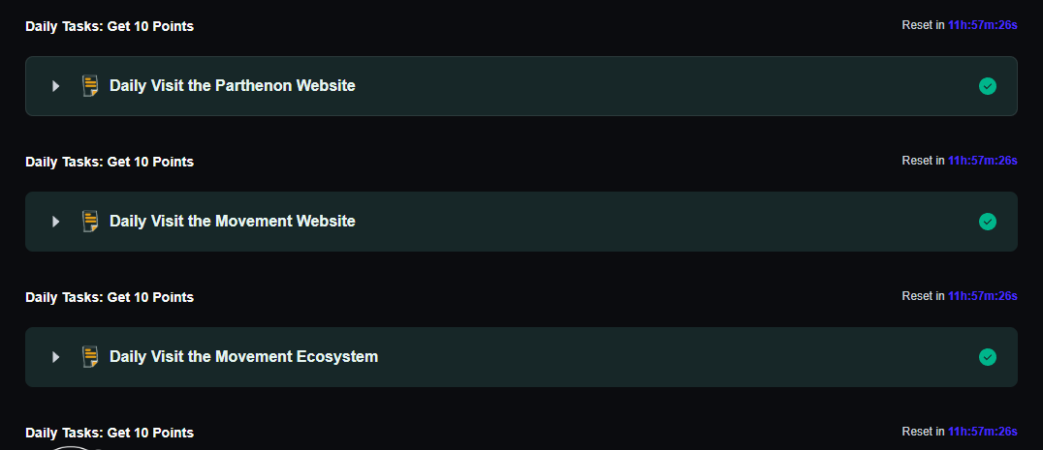Click the Daily Tasks heading below Movement Ecosystem task
1043x450 pixels.
pyautogui.click(x=110, y=433)
